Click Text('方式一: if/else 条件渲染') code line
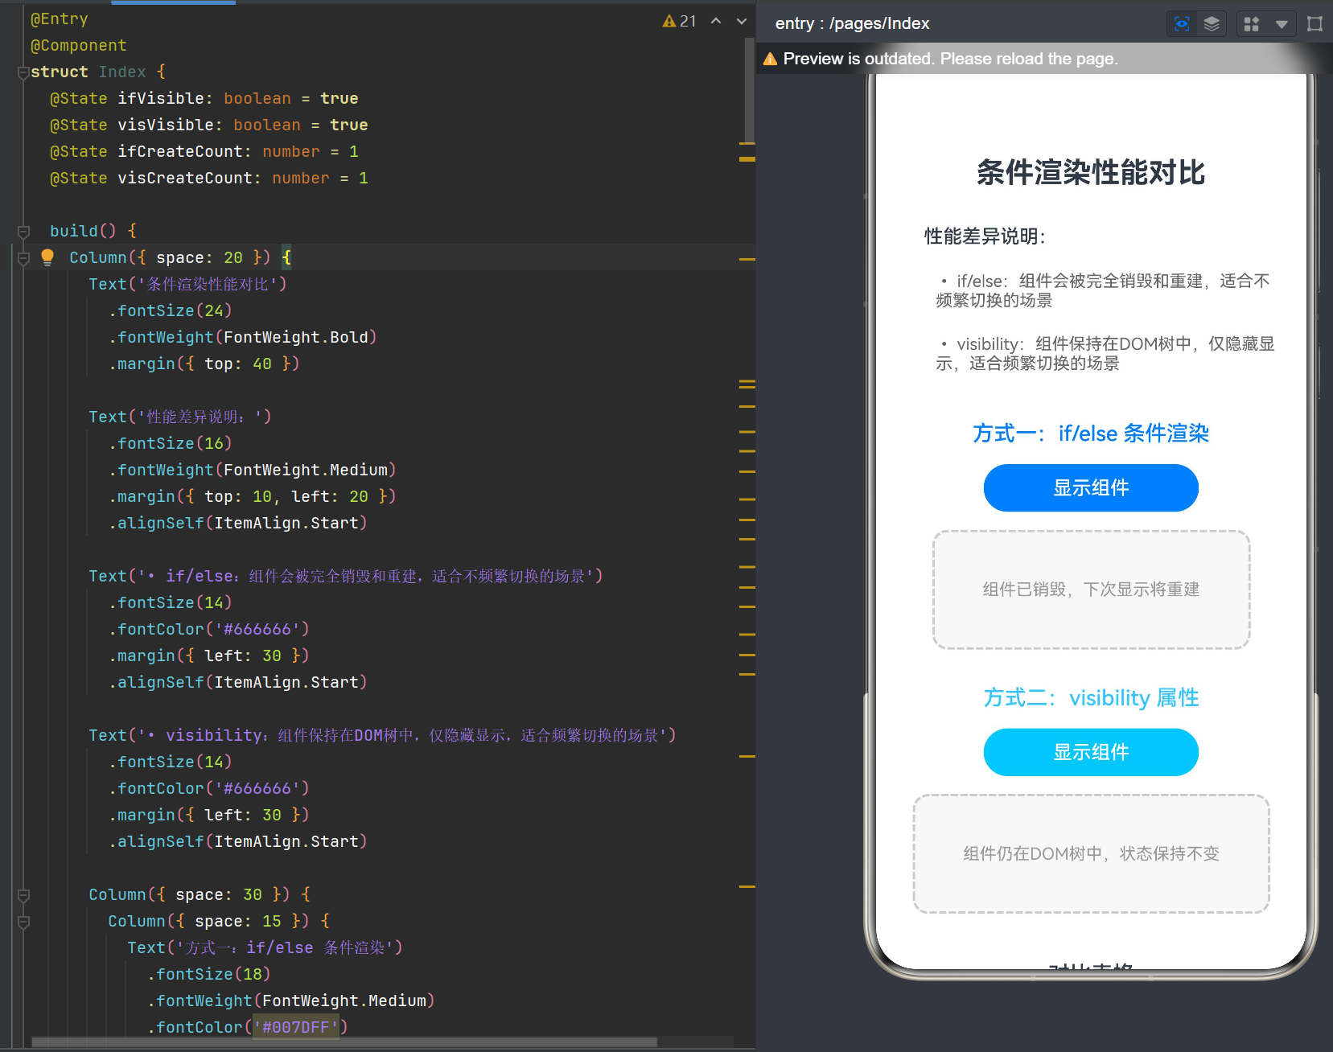The width and height of the screenshot is (1333, 1052). coord(265,947)
